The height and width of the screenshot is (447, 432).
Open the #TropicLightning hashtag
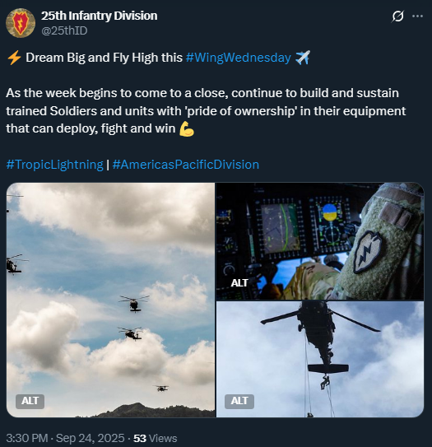tap(54, 165)
